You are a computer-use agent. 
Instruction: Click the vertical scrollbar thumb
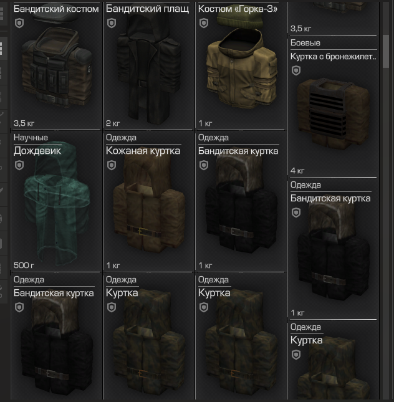(x=386, y=51)
